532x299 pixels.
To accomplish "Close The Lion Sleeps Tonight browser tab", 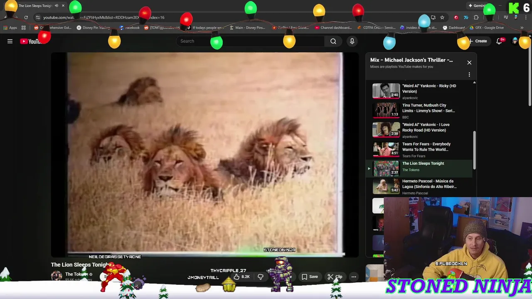I will pos(63,6).
